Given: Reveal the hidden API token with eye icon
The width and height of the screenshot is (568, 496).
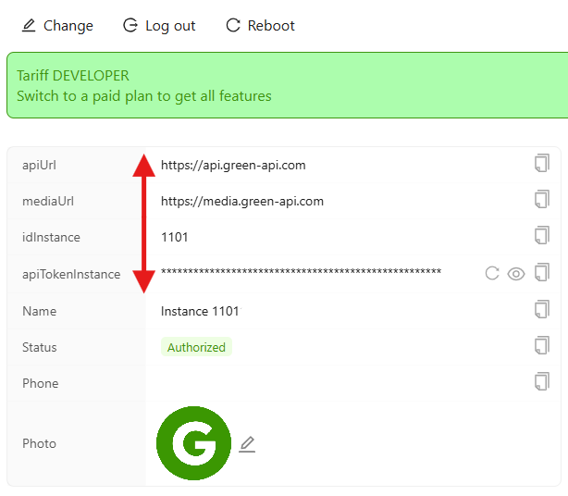Looking at the screenshot, I should tap(516, 273).
